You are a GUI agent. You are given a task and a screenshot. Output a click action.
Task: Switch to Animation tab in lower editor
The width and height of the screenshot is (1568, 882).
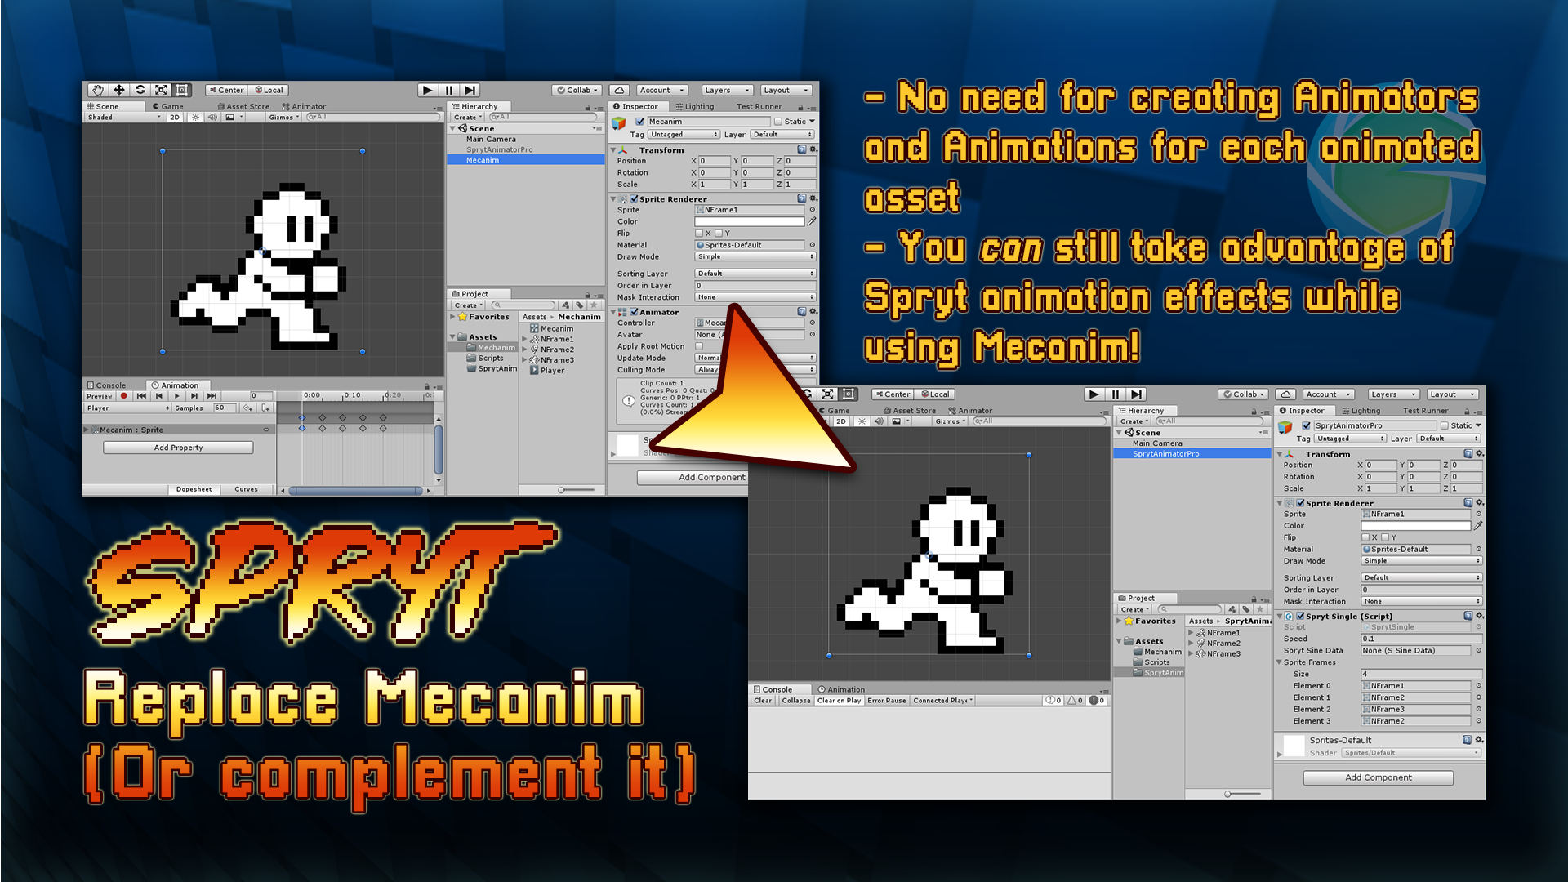(841, 689)
